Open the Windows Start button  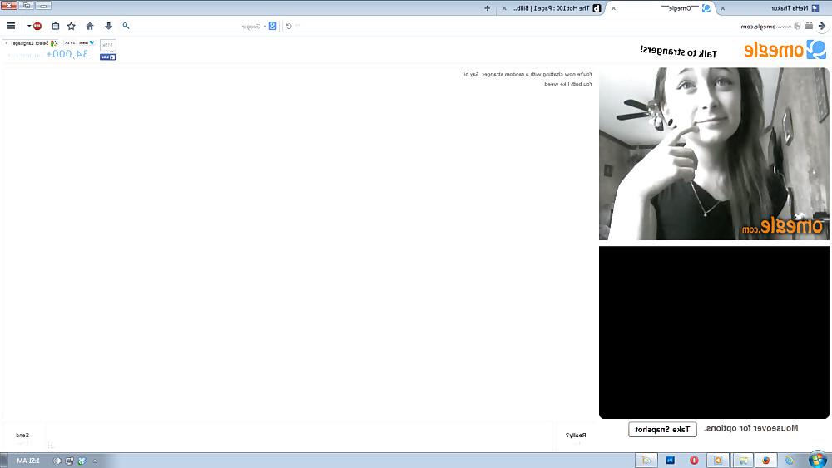(x=817, y=460)
